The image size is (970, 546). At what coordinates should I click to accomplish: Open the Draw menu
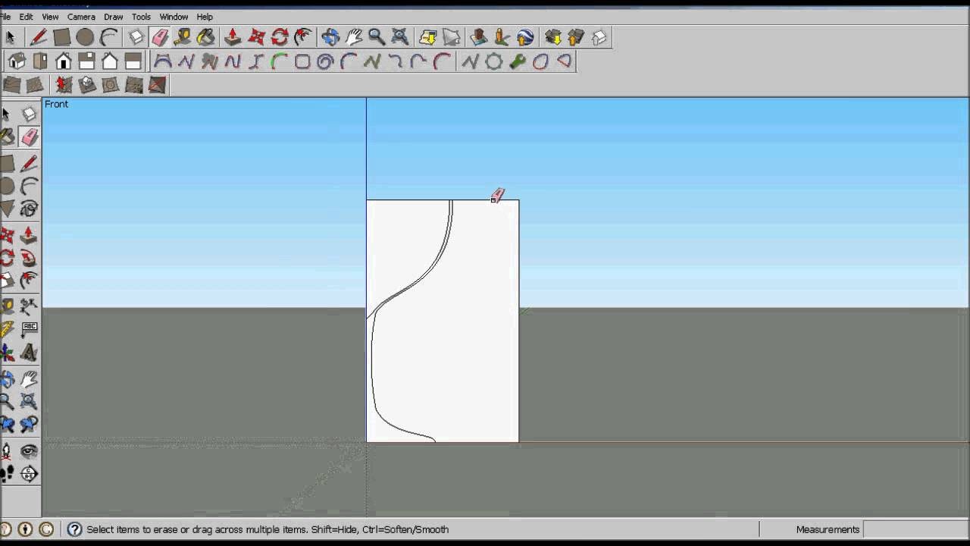(x=113, y=17)
